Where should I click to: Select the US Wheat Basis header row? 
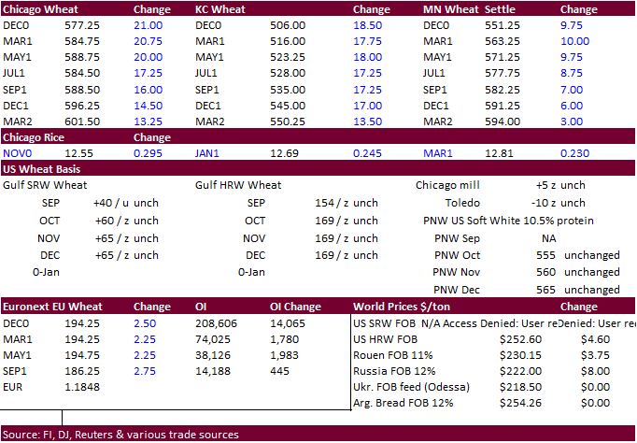(42, 169)
